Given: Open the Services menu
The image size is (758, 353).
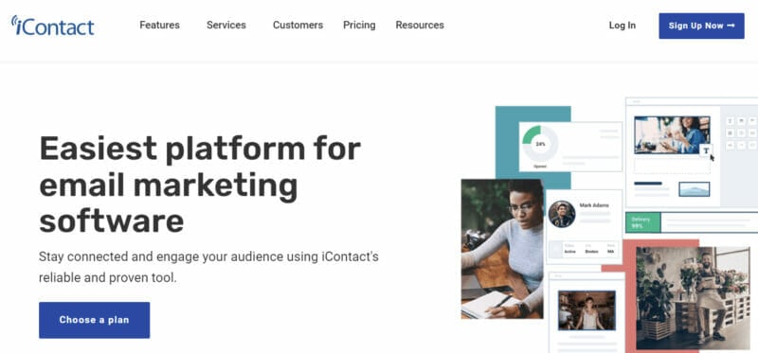Looking at the screenshot, I should (x=226, y=26).
